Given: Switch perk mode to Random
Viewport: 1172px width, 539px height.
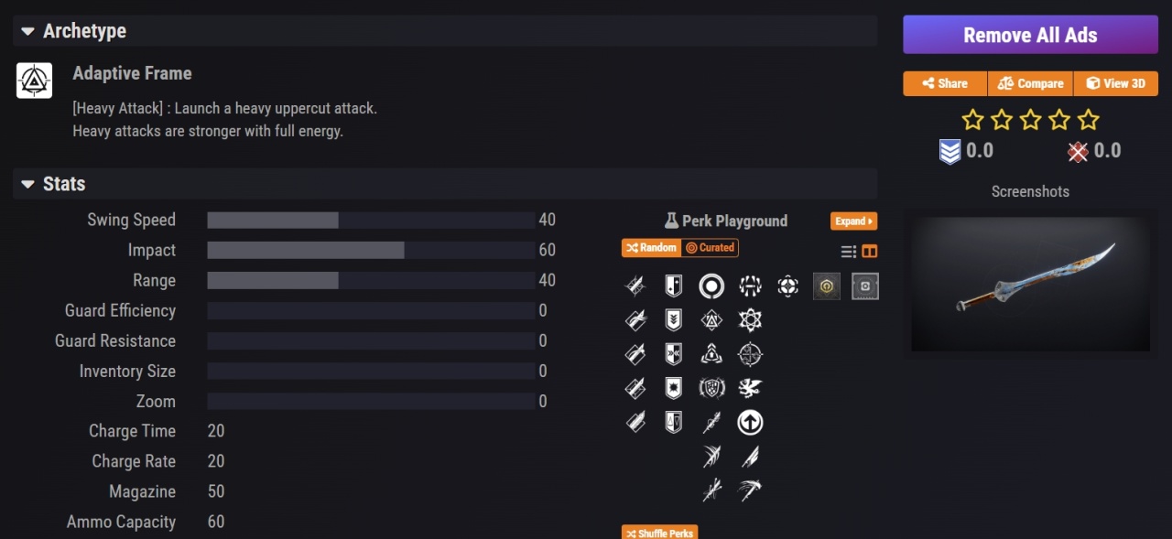Looking at the screenshot, I should tap(651, 248).
